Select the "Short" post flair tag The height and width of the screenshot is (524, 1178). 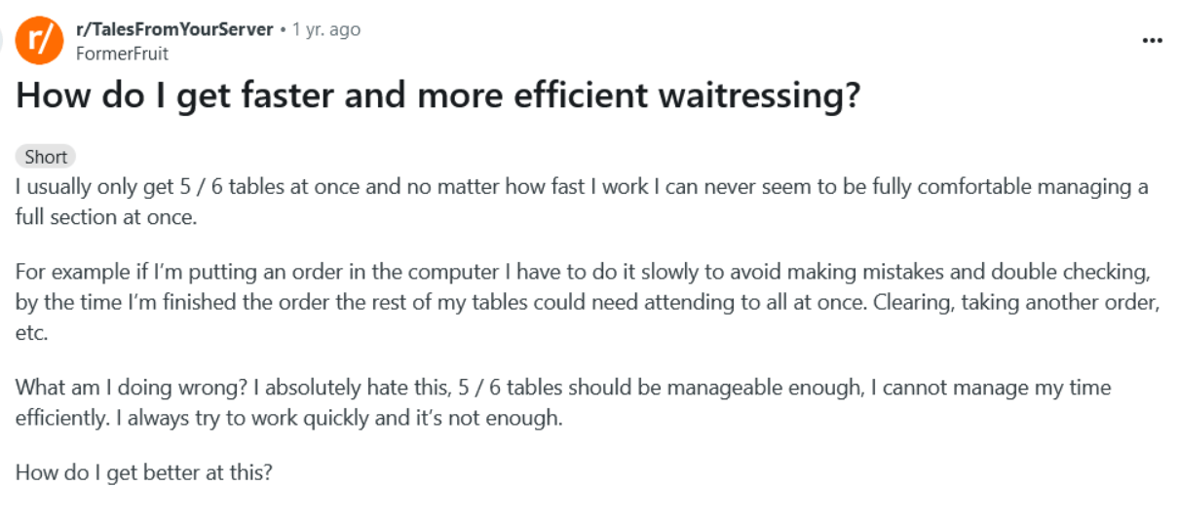(x=46, y=157)
